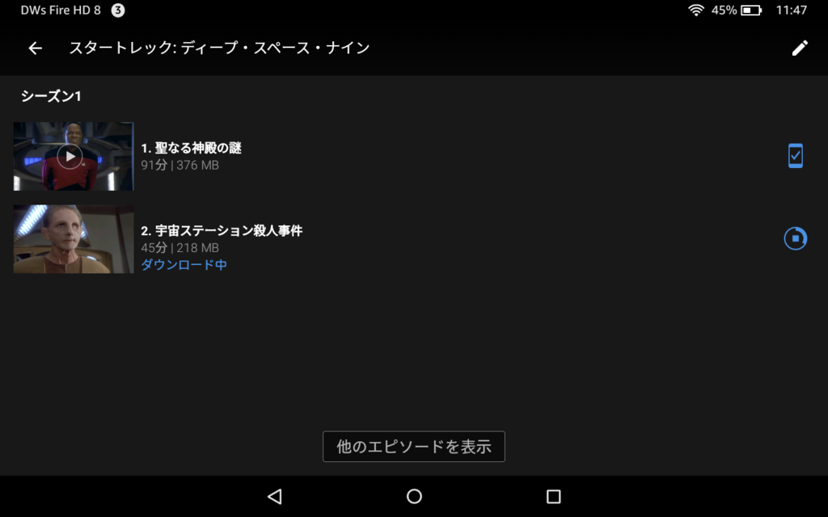Tap the DWs Fire HD 8 device name
This screenshot has height=517, width=828.
click(61, 10)
